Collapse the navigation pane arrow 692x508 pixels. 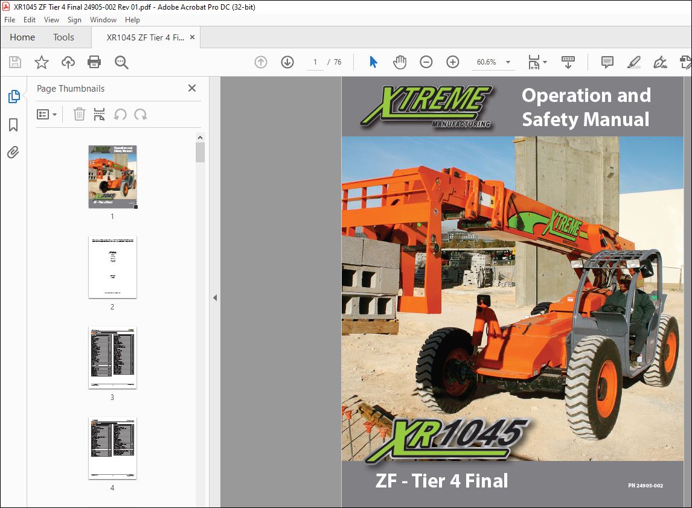point(215,297)
